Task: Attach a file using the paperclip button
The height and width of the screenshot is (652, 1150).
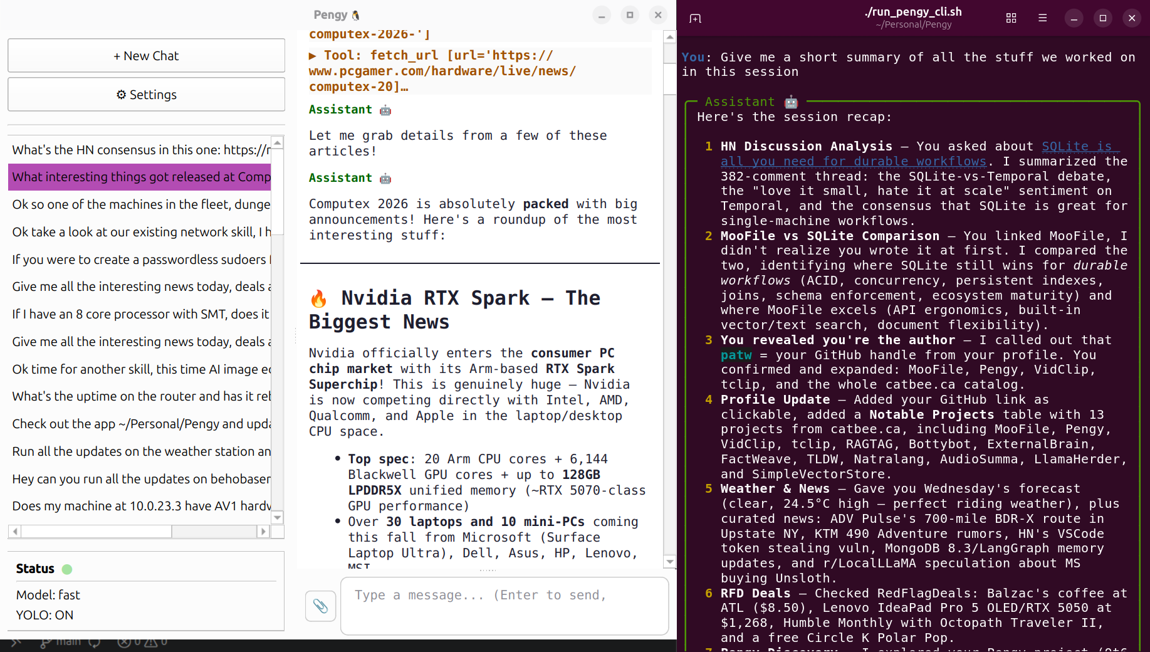Action: 320,606
